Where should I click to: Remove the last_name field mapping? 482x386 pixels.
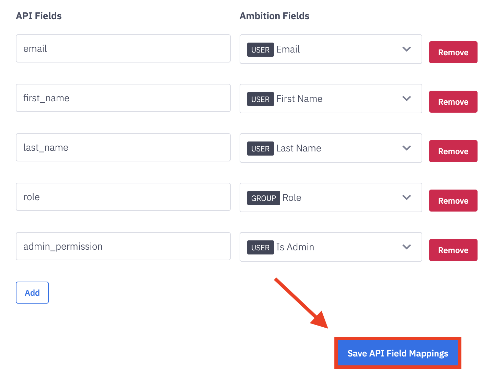tap(453, 151)
